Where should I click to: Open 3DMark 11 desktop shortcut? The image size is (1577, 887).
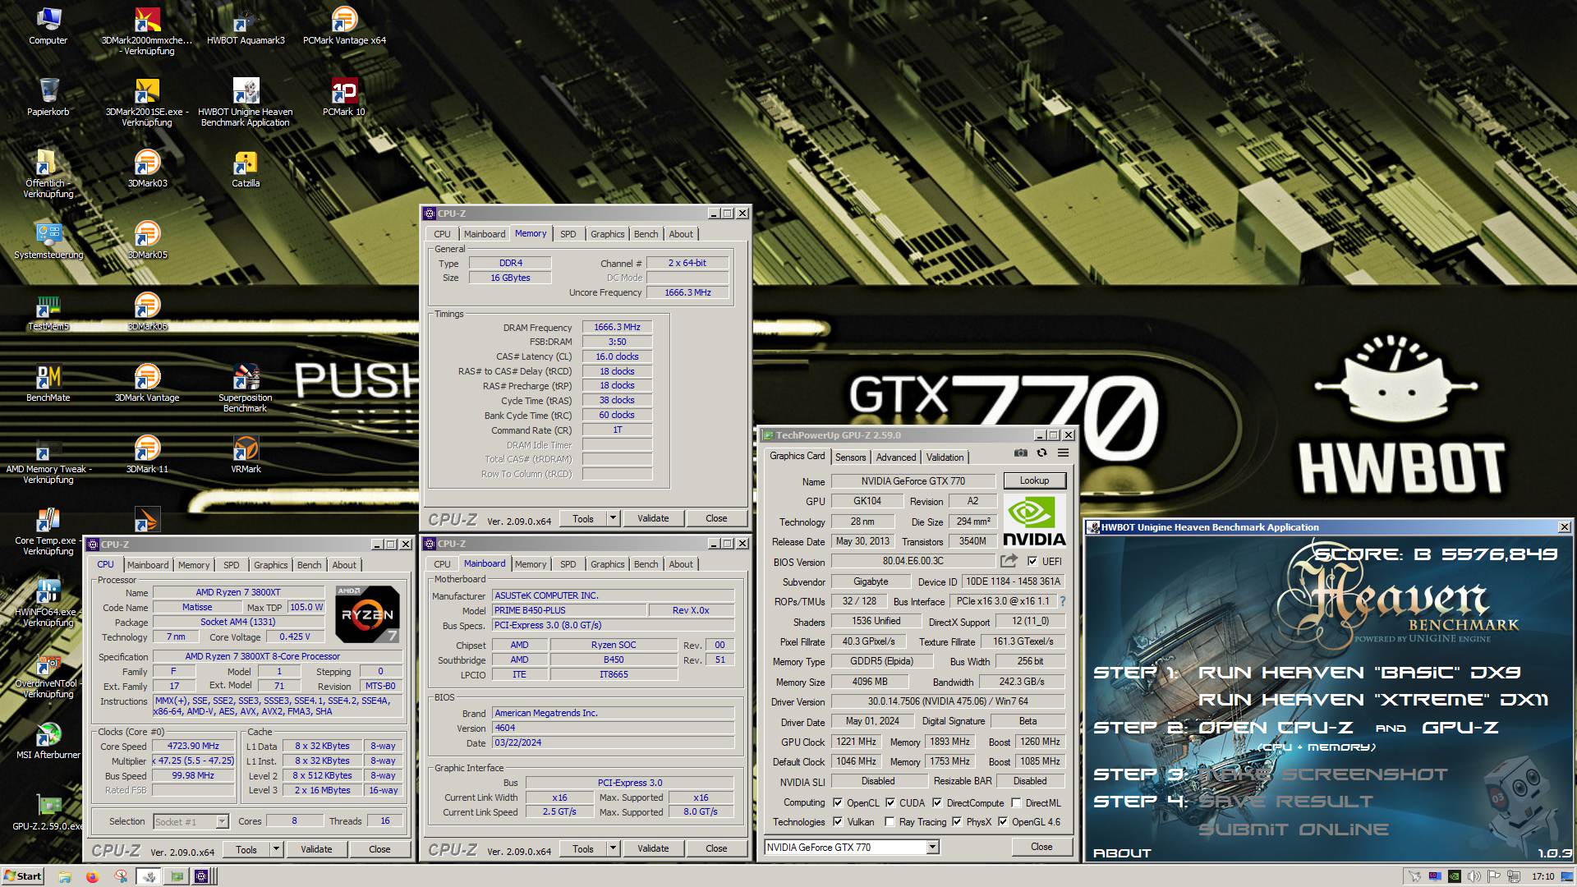(147, 455)
